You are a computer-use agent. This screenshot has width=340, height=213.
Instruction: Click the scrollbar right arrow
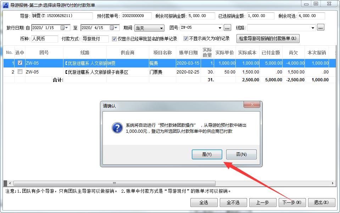click(333, 183)
